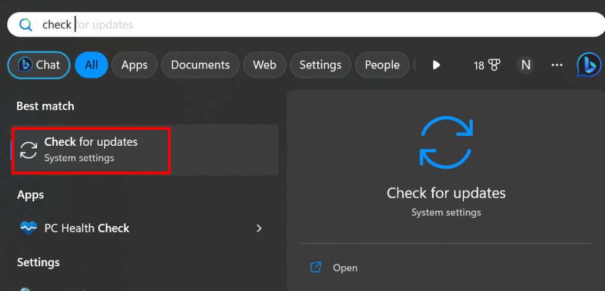
Task: Open the N account avatar
Action: click(x=526, y=65)
